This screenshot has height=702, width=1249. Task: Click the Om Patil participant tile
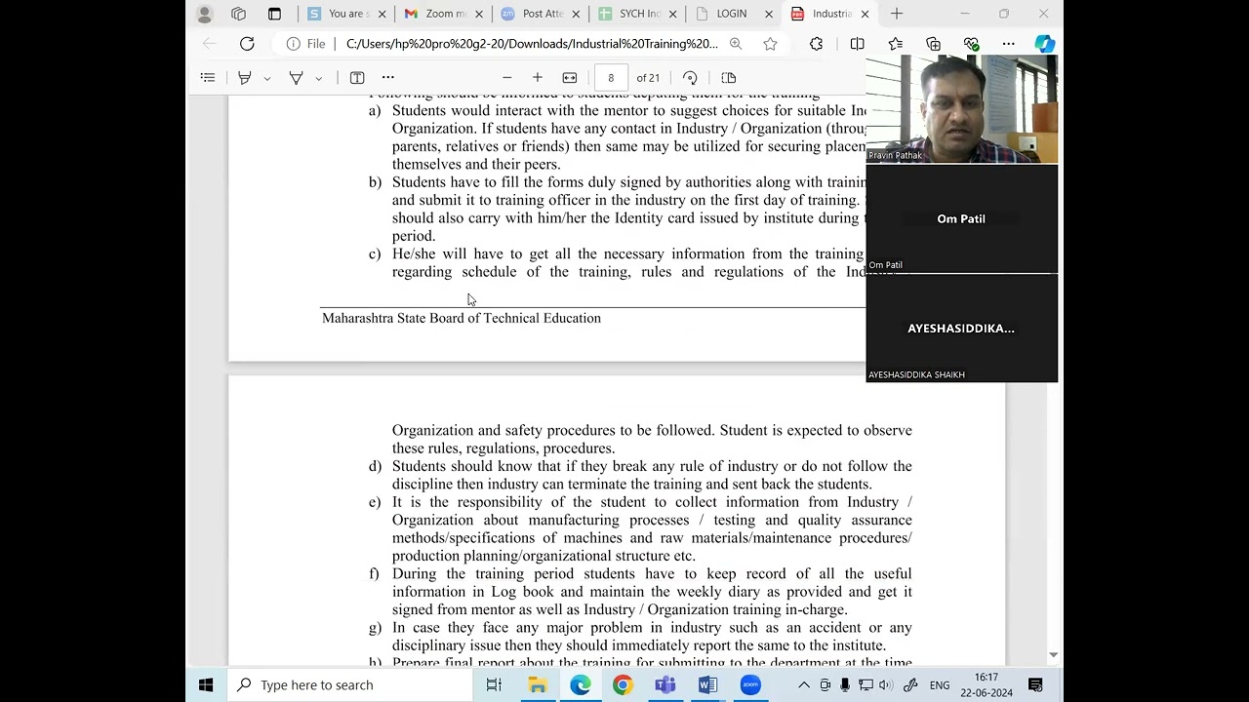click(x=962, y=218)
